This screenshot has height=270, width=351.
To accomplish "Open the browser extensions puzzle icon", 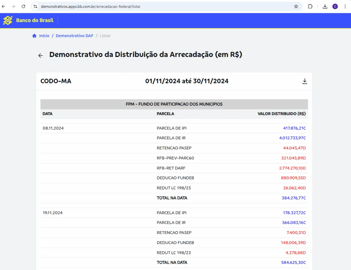I will [x=310, y=7].
